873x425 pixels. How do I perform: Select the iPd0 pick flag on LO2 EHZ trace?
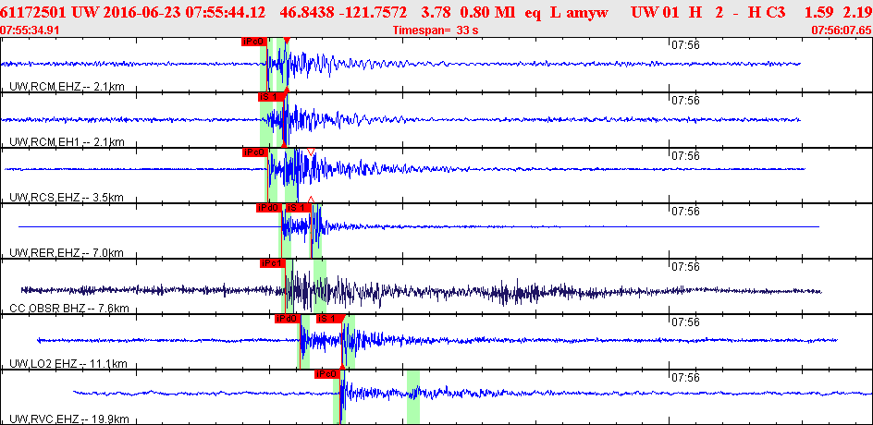pyautogui.click(x=288, y=319)
